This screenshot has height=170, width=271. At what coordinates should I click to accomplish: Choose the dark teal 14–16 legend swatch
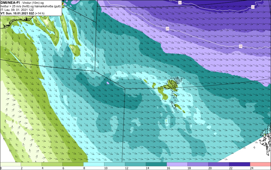tap(156, 164)
